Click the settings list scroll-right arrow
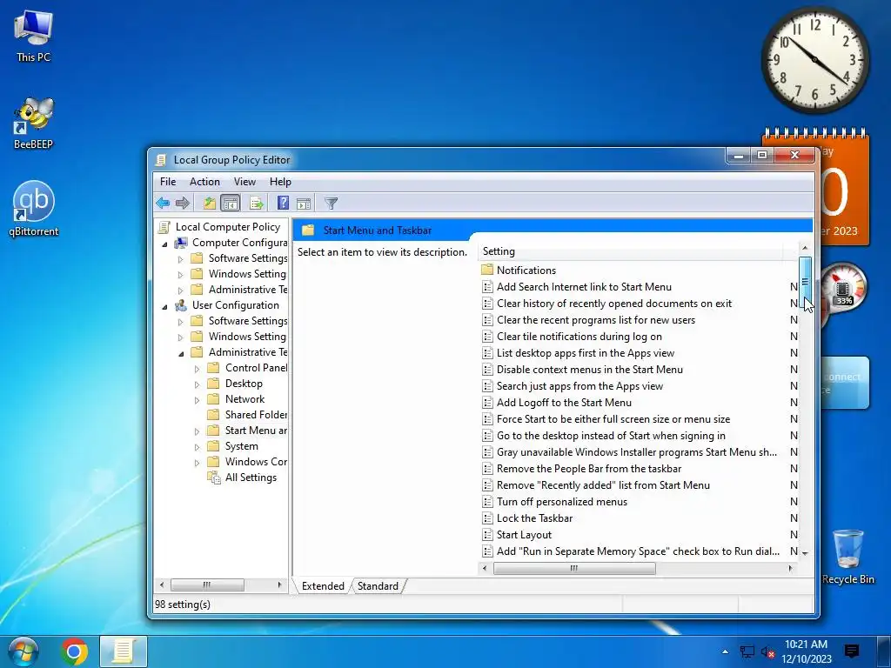 (790, 568)
